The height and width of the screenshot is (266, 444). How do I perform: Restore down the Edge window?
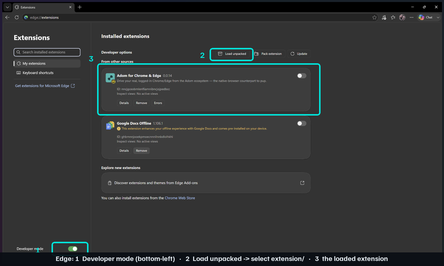pyautogui.click(x=424, y=7)
